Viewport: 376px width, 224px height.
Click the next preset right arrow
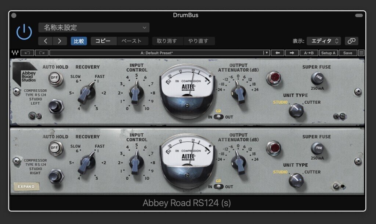(x=60, y=41)
